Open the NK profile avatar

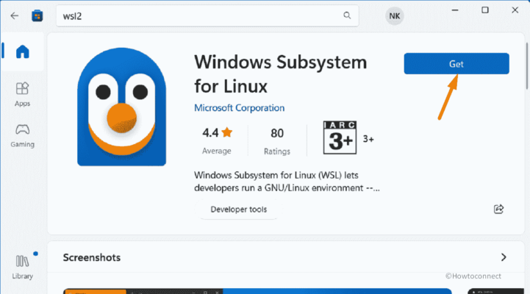pos(395,16)
